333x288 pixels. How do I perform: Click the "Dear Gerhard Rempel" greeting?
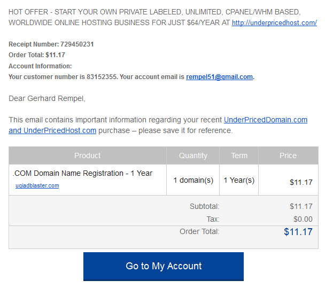pos(47,99)
